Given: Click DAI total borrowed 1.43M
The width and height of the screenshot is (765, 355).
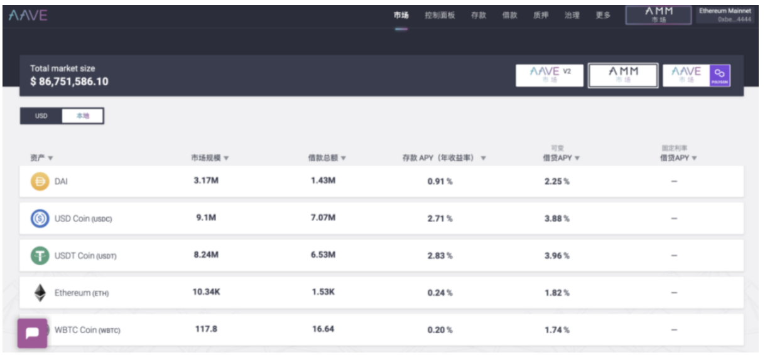Looking at the screenshot, I should pos(323,181).
